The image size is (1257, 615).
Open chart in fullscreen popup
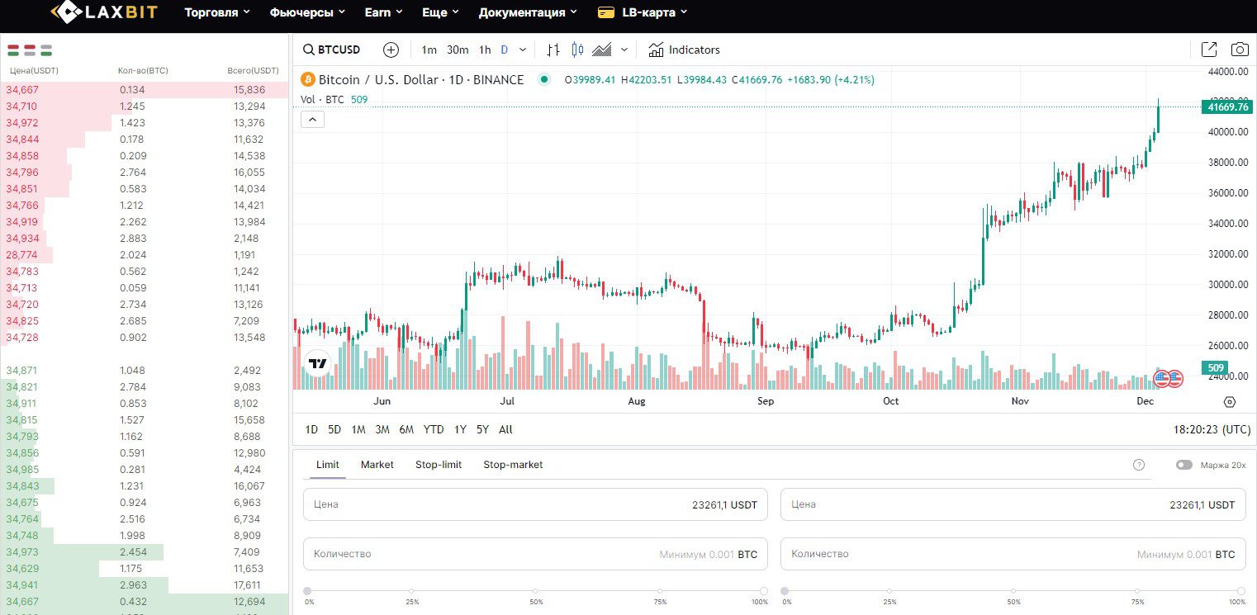click(1209, 50)
